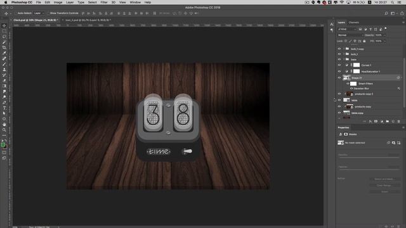This screenshot has width=406, height=228.
Task: Filter layers by type layers icon
Action: [x=370, y=29]
